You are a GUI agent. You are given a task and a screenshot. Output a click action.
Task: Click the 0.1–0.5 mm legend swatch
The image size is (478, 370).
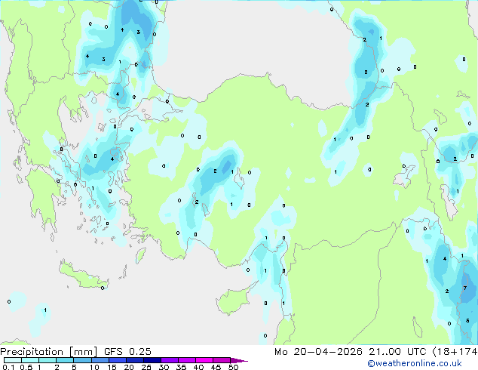[x=13, y=360]
